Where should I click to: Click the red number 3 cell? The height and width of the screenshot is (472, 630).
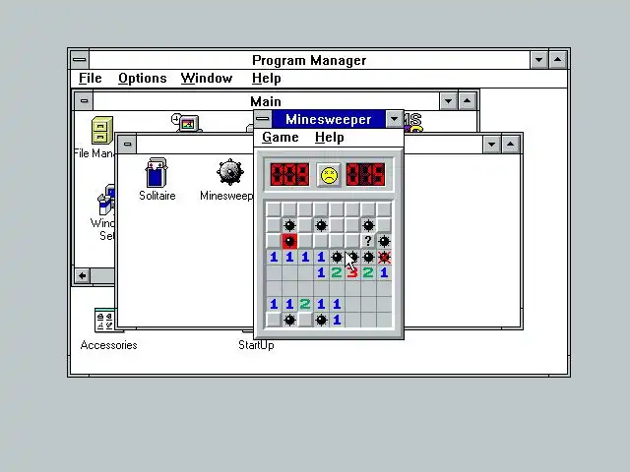[352, 273]
